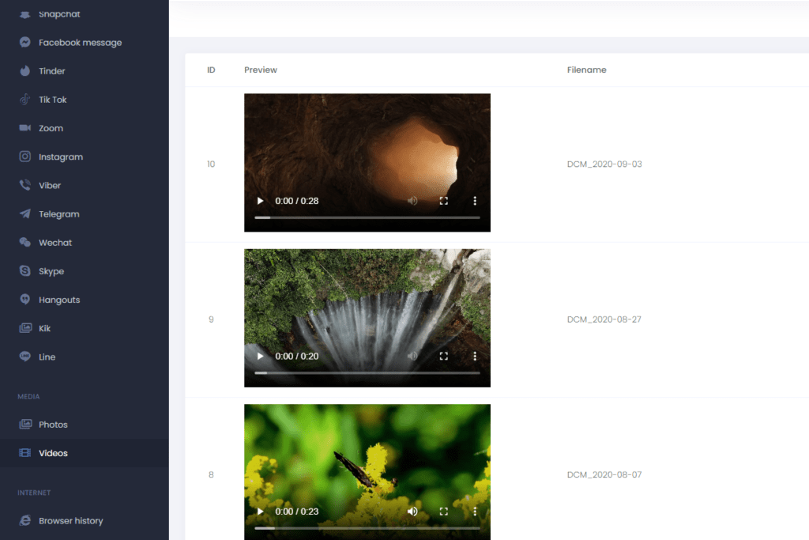Screen dimensions: 809x540
Task: Click the ID column header
Action: (211, 70)
